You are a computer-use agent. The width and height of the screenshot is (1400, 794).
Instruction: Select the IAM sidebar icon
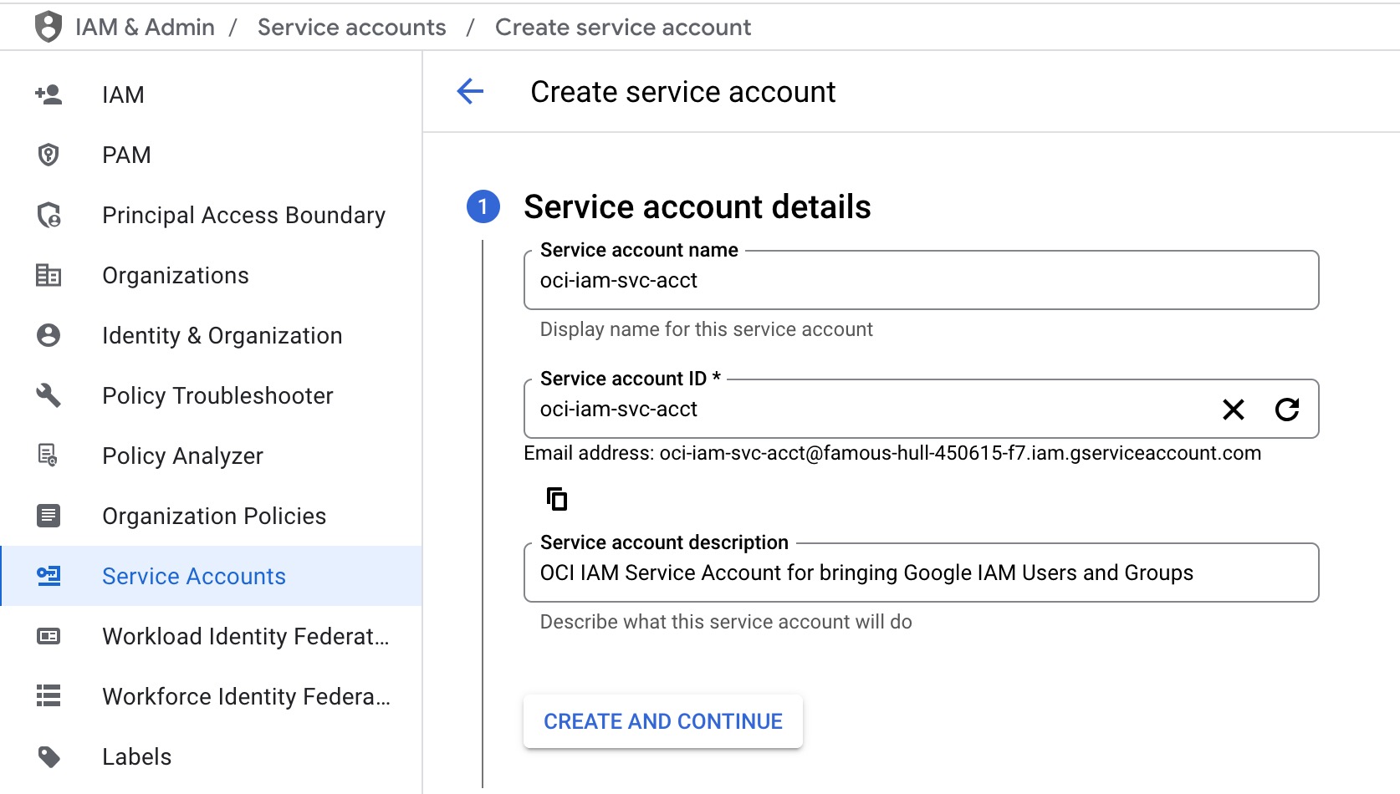(x=48, y=94)
